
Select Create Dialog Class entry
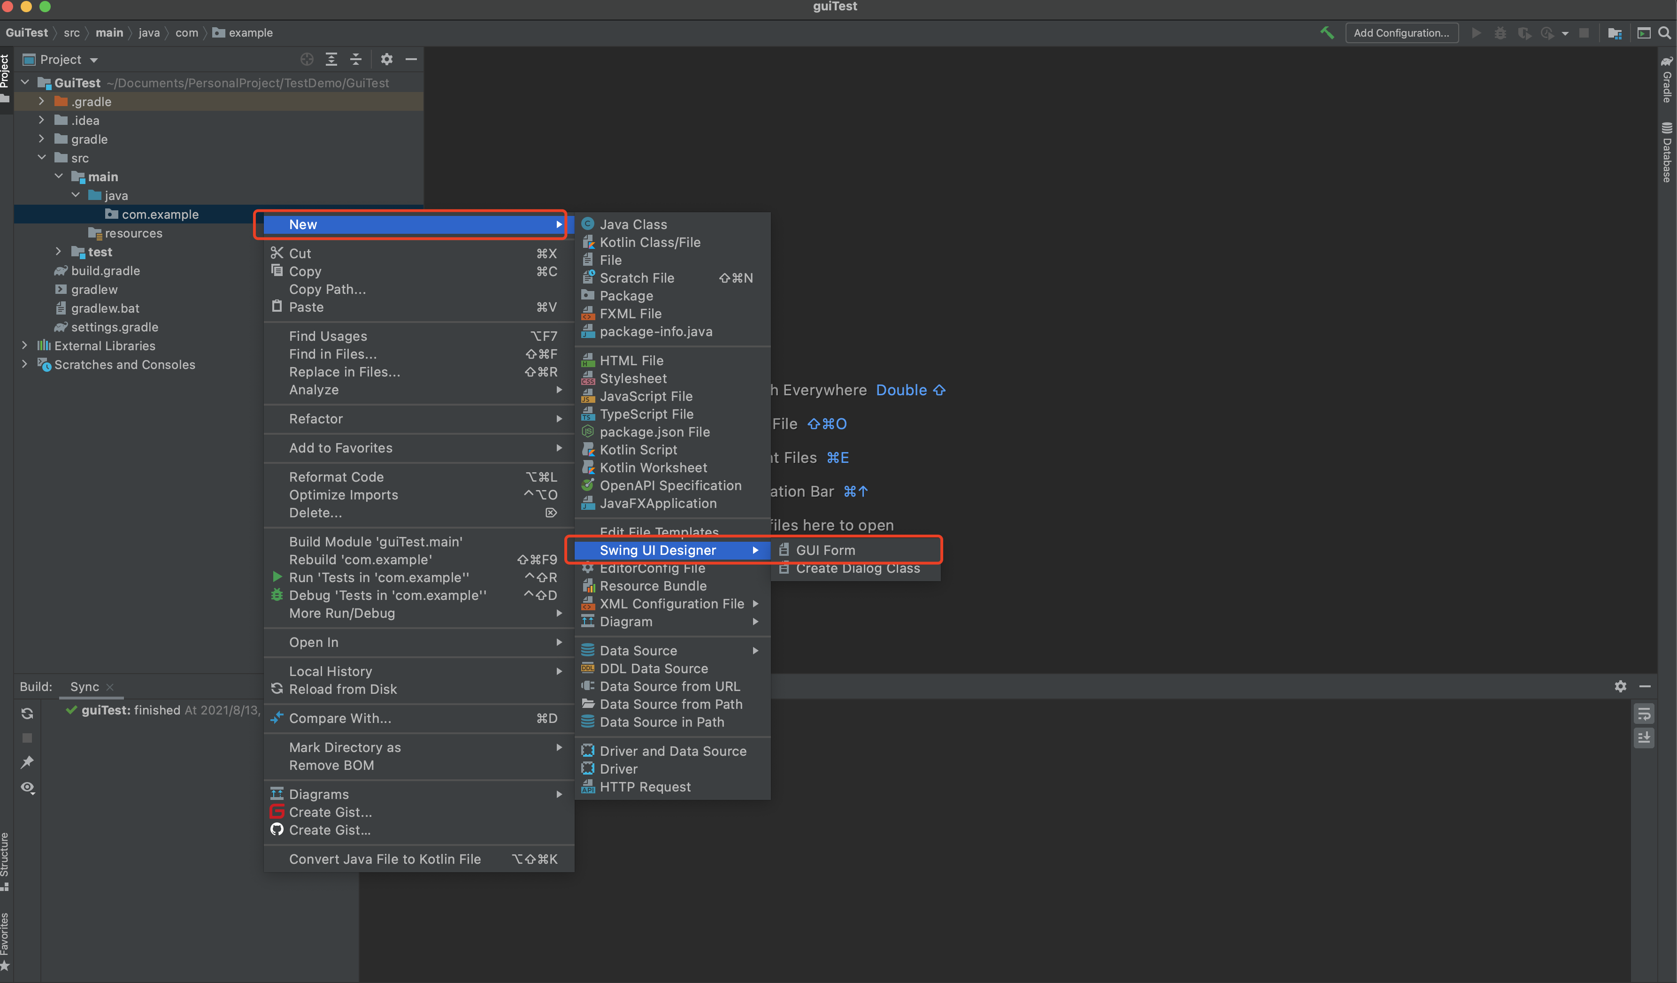click(855, 568)
